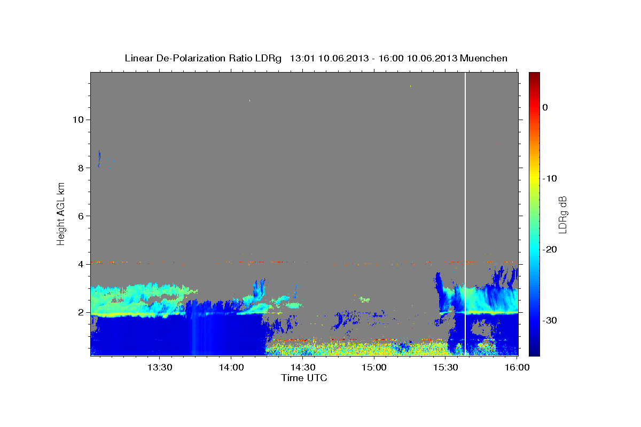Click the colorbar value -10
The width and height of the screenshot is (641, 427).
[550, 178]
